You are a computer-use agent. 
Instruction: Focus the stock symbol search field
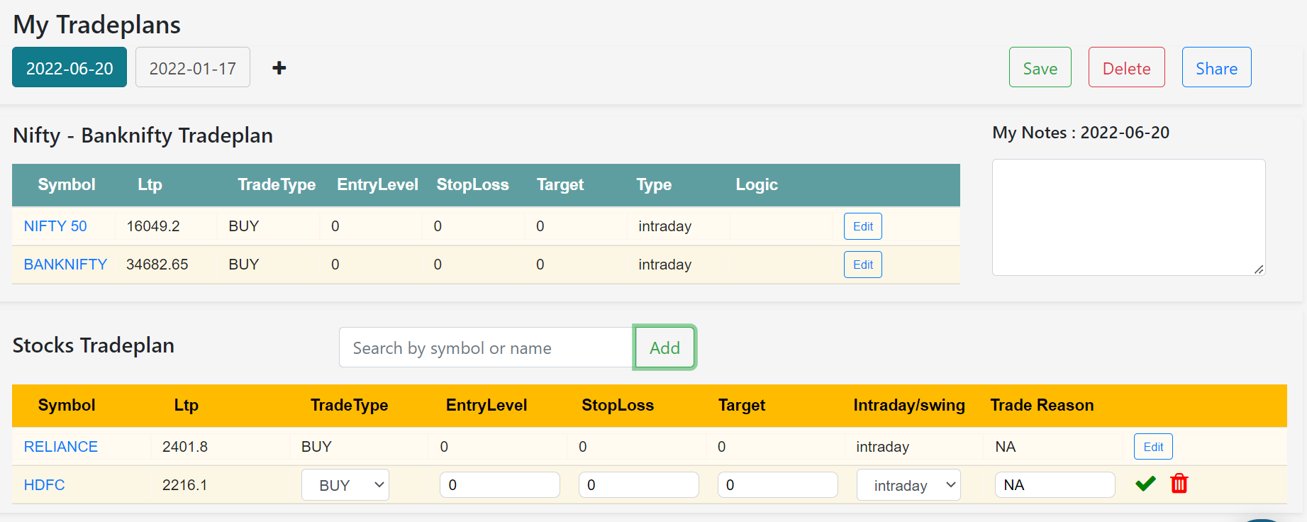click(x=486, y=348)
